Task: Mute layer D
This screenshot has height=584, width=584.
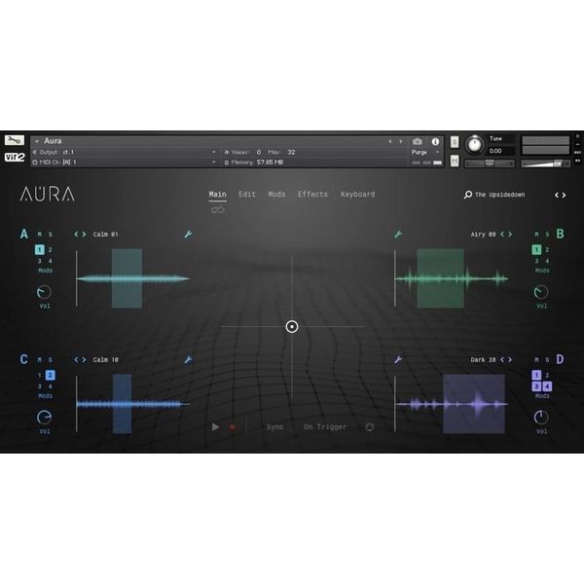Action: click(536, 360)
